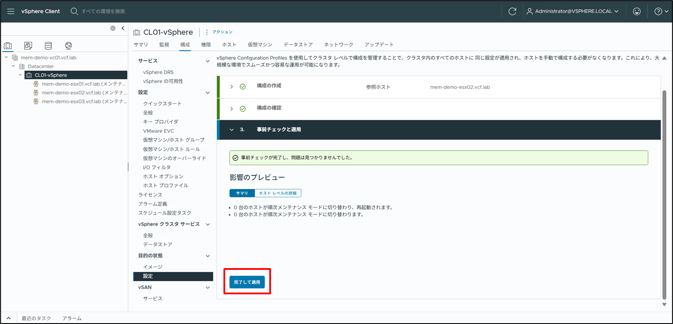
Task: Switch to the サマリ view toggle
Action: 242,193
